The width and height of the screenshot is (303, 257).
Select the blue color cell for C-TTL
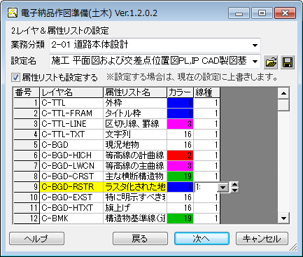pos(180,103)
